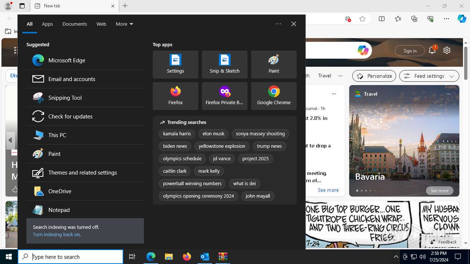Viewport: 470px width, 264px height.
Task: Open Edge Settings and more menu
Action: click(446, 19)
